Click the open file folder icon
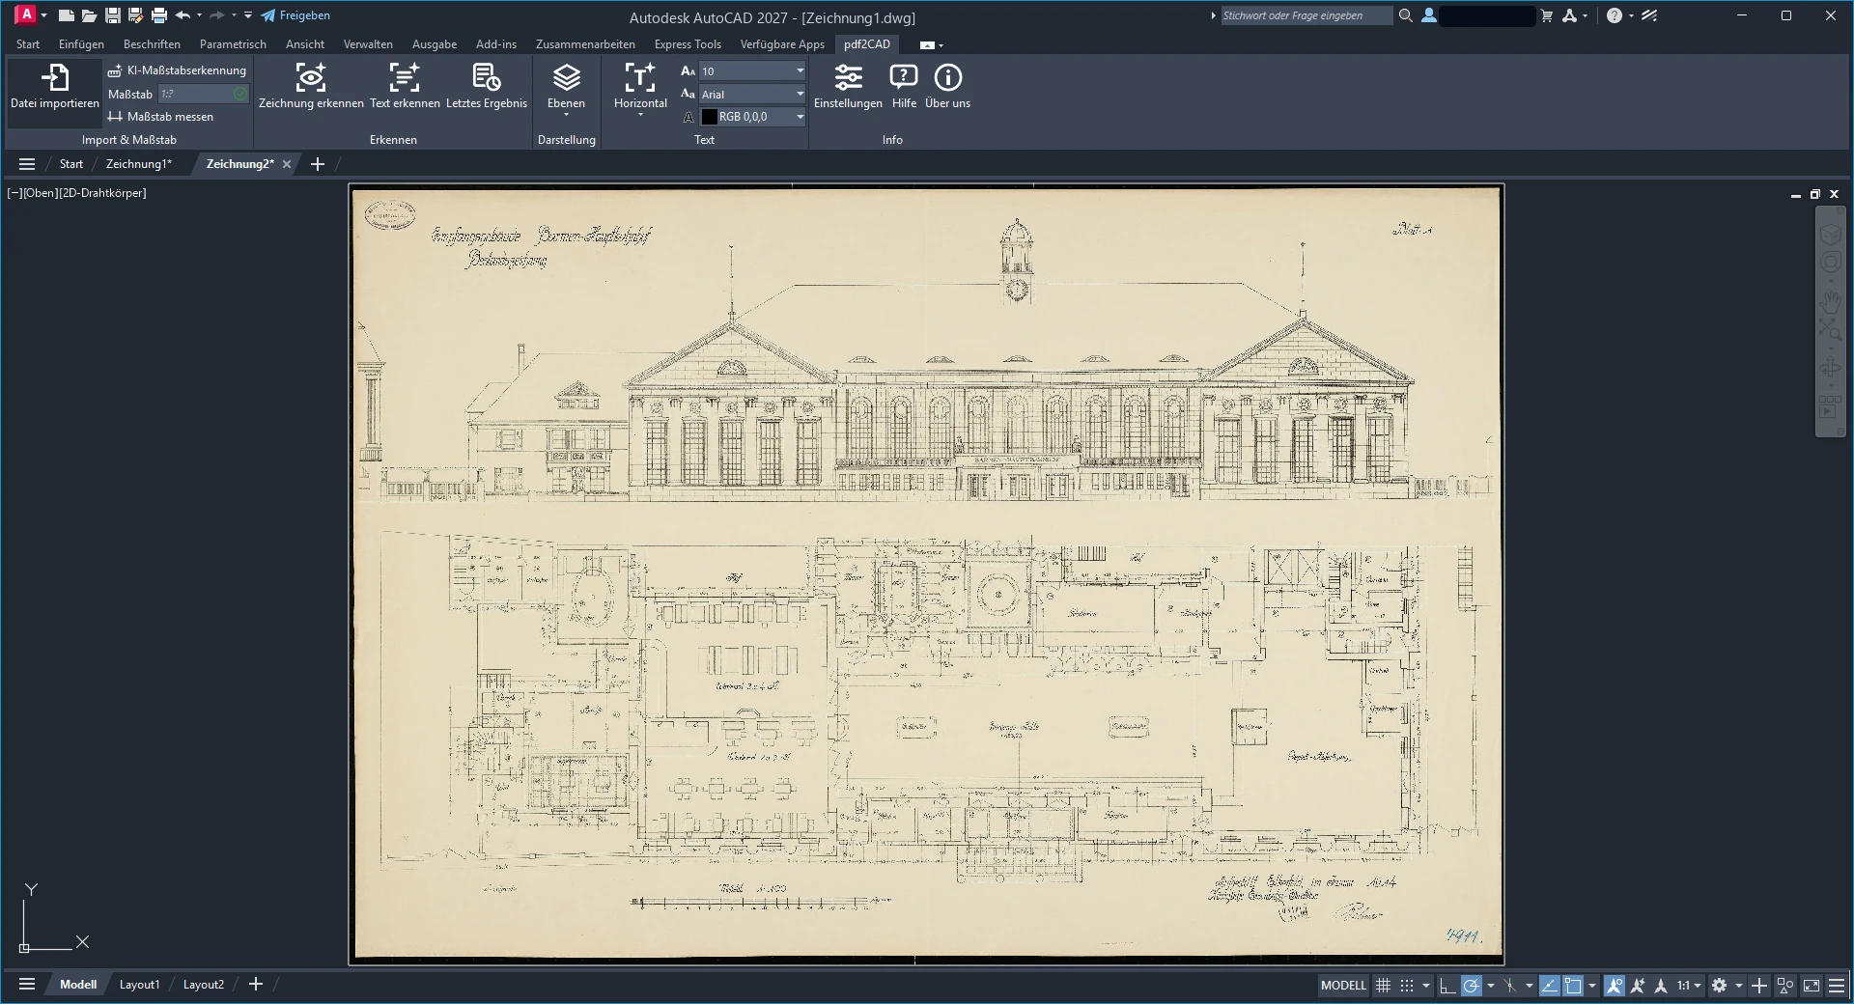 click(x=89, y=15)
